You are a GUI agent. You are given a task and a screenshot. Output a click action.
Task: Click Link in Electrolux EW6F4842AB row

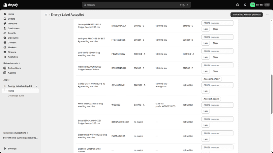click(206, 139)
